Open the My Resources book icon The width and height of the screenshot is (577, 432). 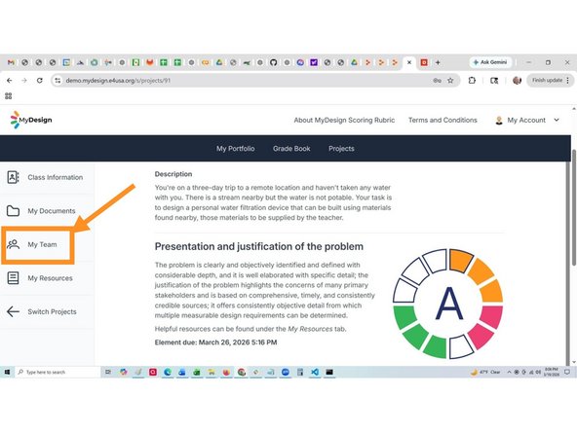pos(14,278)
